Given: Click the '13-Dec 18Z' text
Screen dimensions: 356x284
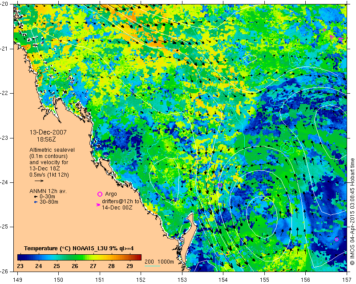Looking at the screenshot, I should coord(44,169).
